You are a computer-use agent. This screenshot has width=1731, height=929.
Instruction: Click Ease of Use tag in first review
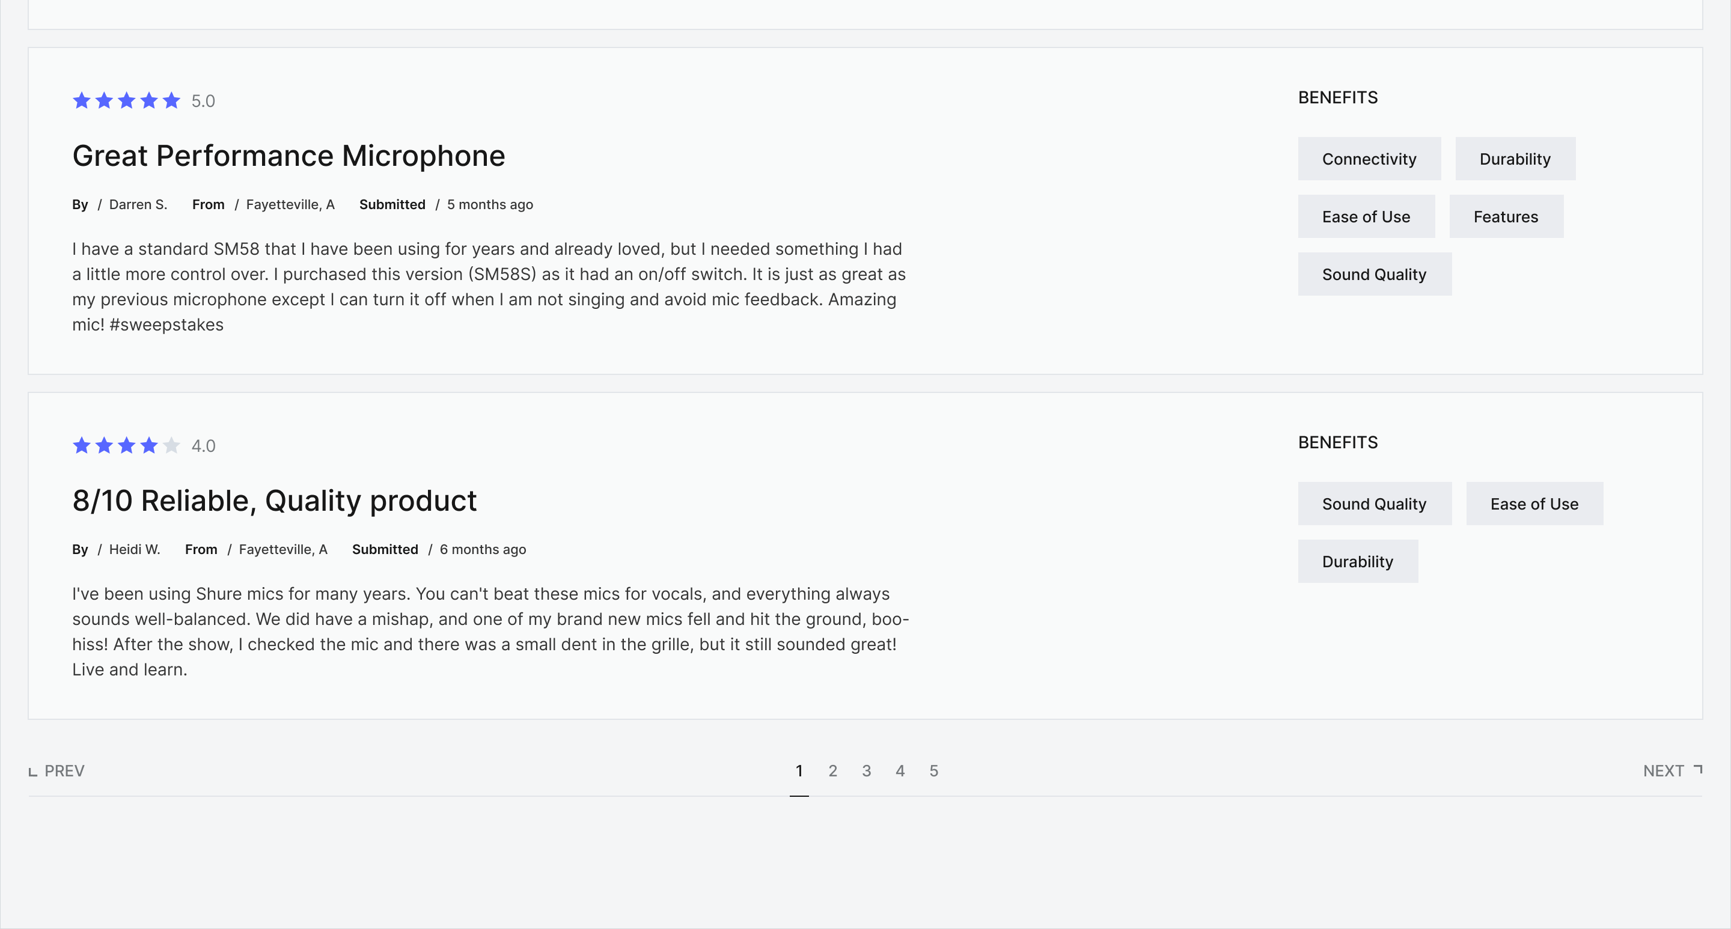(x=1366, y=217)
